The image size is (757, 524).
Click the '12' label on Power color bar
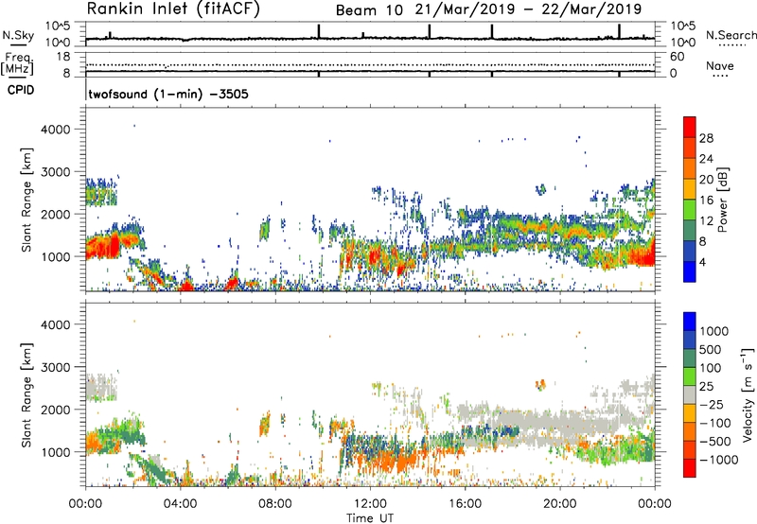click(706, 221)
